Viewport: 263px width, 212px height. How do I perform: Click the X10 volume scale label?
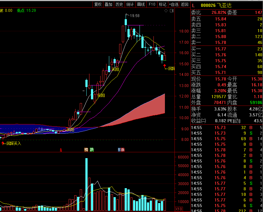[179, 209]
